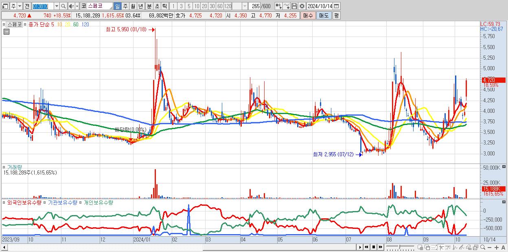
Task: Click the rewind replay button
Action: [366, 247]
